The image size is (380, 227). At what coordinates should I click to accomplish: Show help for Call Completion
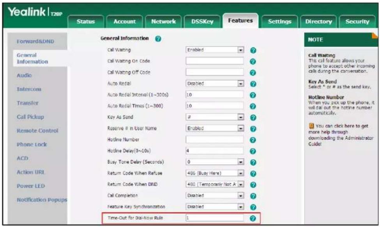(x=253, y=196)
